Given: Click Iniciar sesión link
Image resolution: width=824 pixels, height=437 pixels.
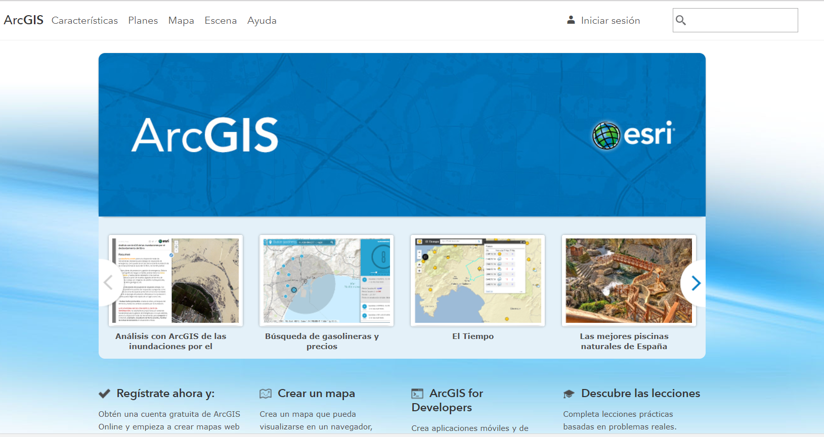Looking at the screenshot, I should [x=611, y=21].
